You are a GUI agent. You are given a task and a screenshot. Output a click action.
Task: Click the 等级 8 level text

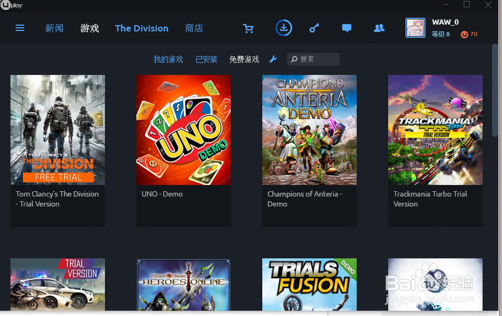pyautogui.click(x=441, y=34)
